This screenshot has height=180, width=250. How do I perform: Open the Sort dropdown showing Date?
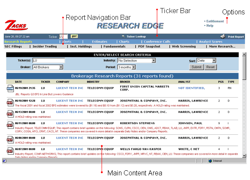(x=206, y=60)
